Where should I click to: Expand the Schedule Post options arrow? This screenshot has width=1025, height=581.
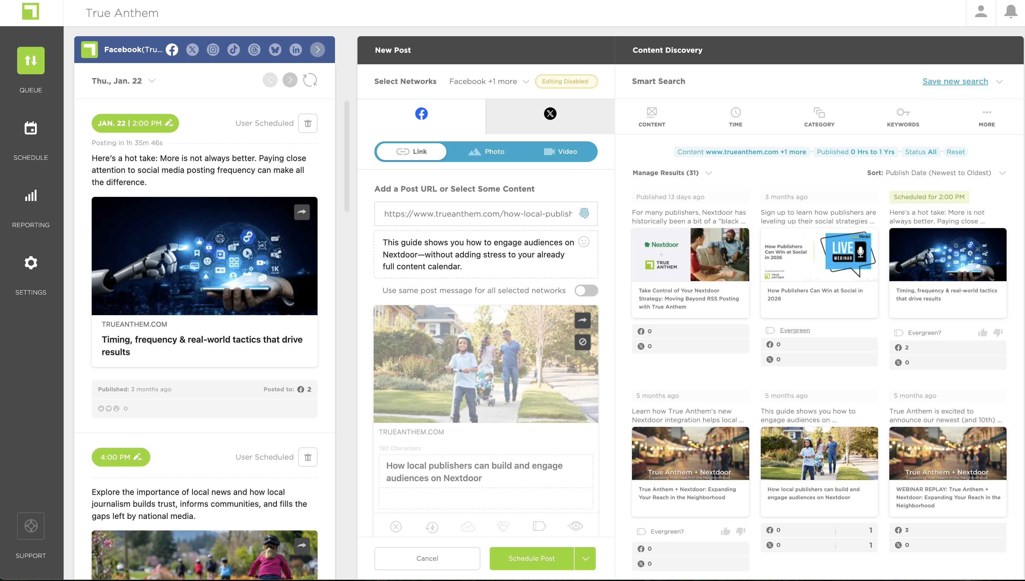[585, 558]
